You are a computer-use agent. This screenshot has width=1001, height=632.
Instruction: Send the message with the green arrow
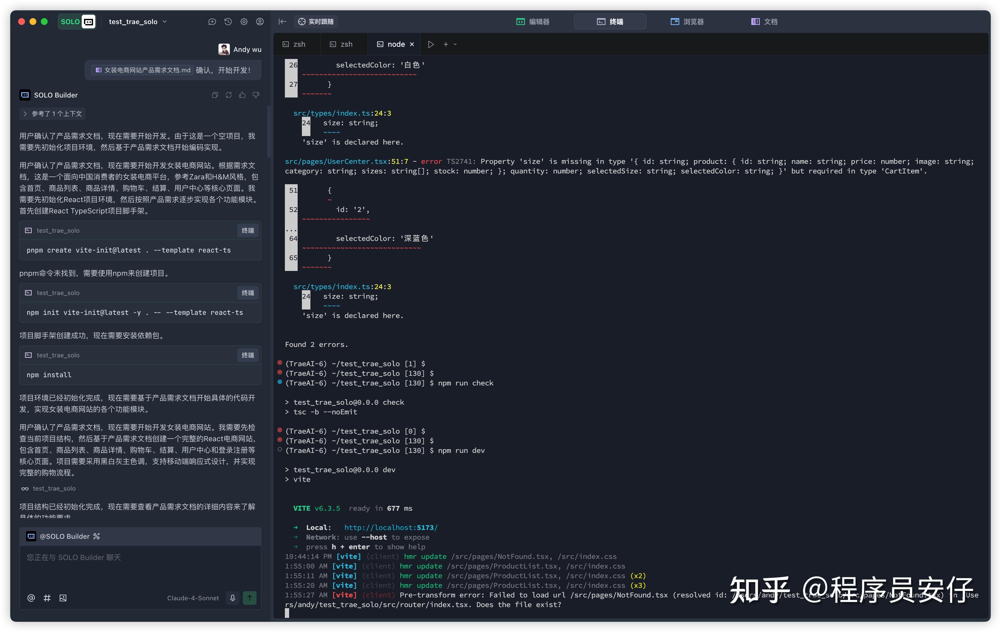[x=250, y=598]
